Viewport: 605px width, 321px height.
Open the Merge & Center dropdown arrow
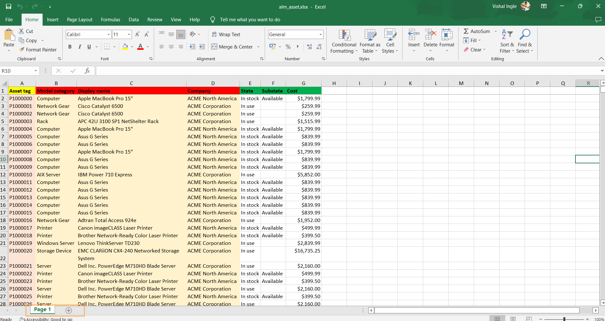pos(258,47)
